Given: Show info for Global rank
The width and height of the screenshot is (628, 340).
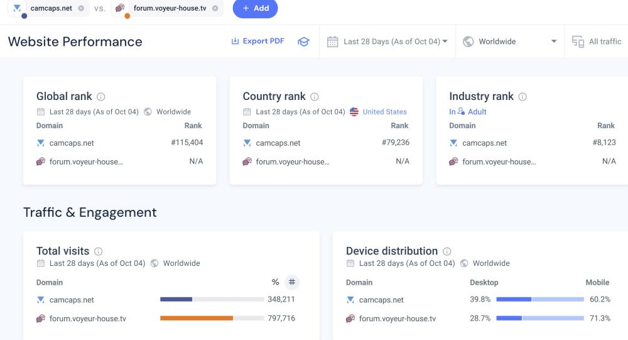Looking at the screenshot, I should (x=101, y=97).
